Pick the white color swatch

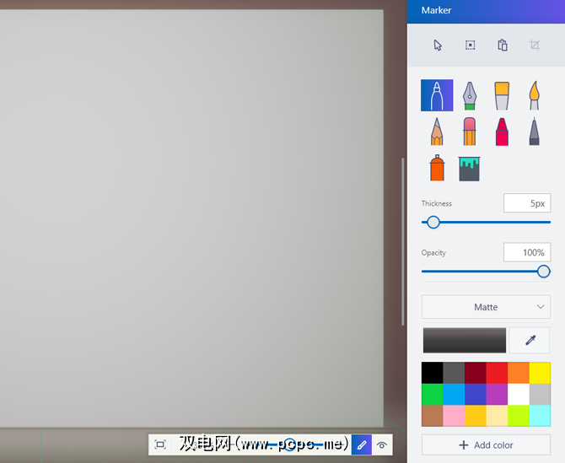[519, 395]
